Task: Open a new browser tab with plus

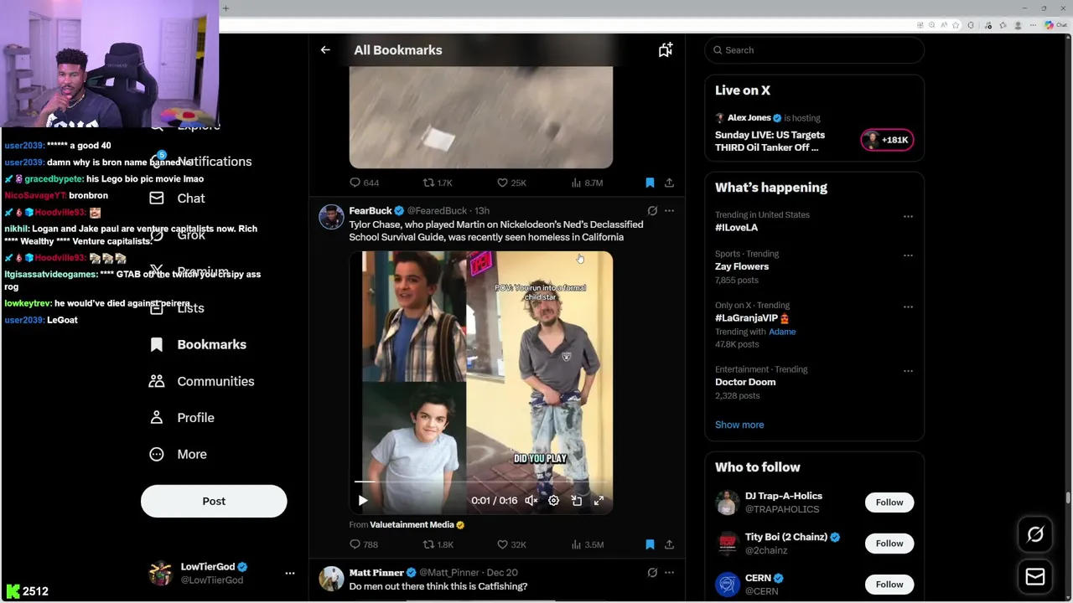Action: (x=225, y=8)
